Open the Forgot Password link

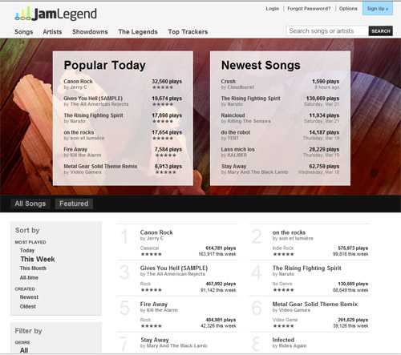[x=309, y=9]
